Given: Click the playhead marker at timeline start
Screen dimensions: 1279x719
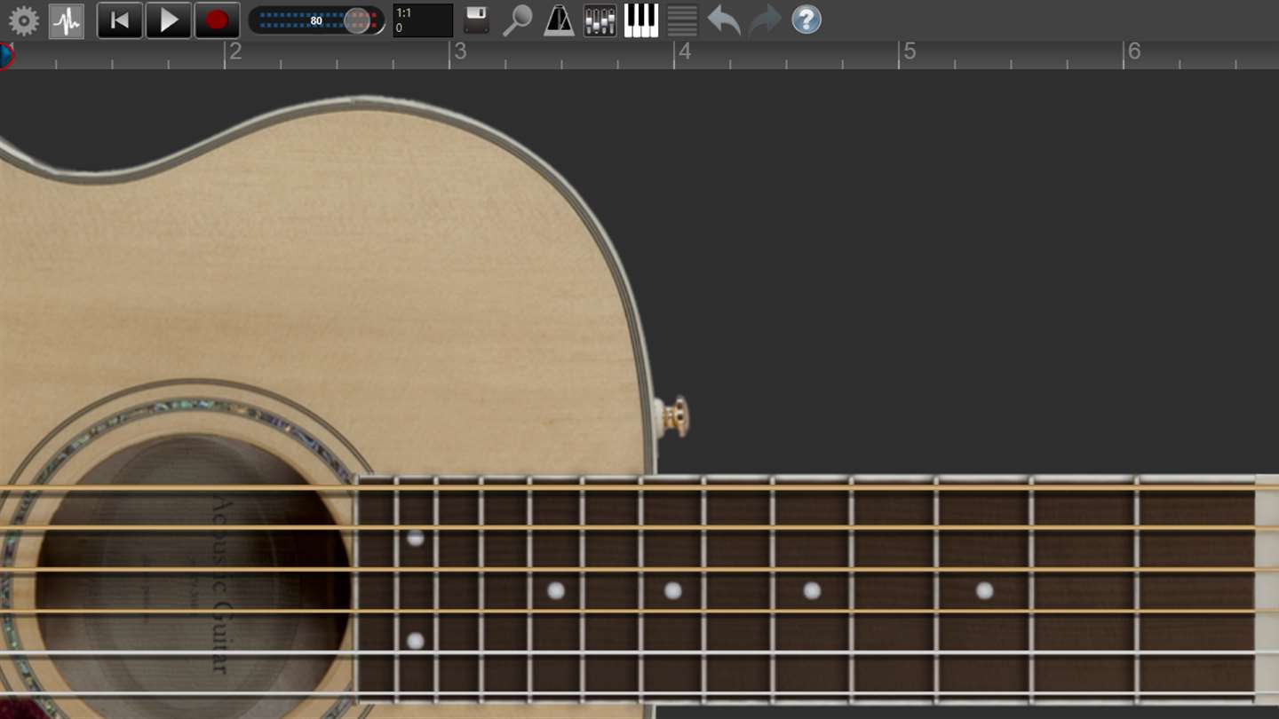Looking at the screenshot, I should 6,55.
